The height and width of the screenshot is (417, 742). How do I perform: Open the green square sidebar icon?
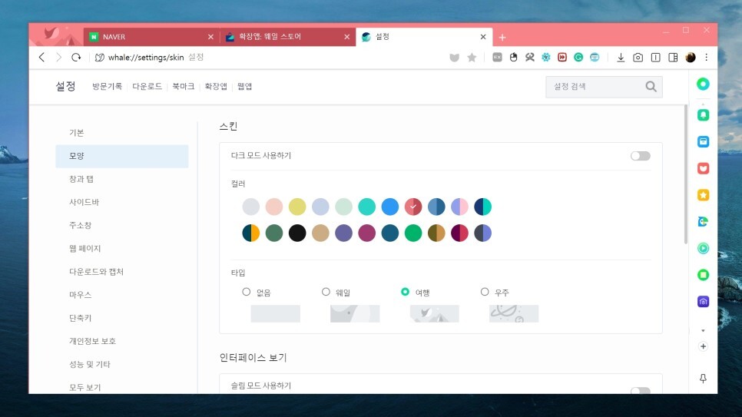point(703,274)
